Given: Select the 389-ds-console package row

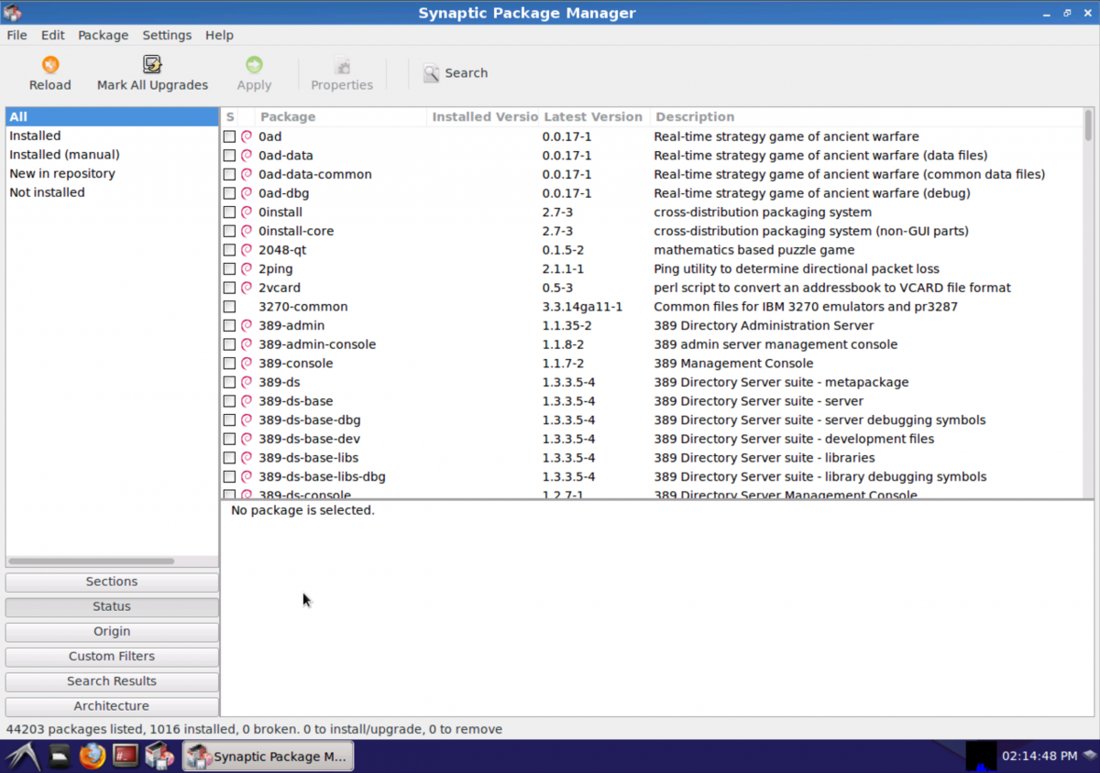Looking at the screenshot, I should click(652, 495).
